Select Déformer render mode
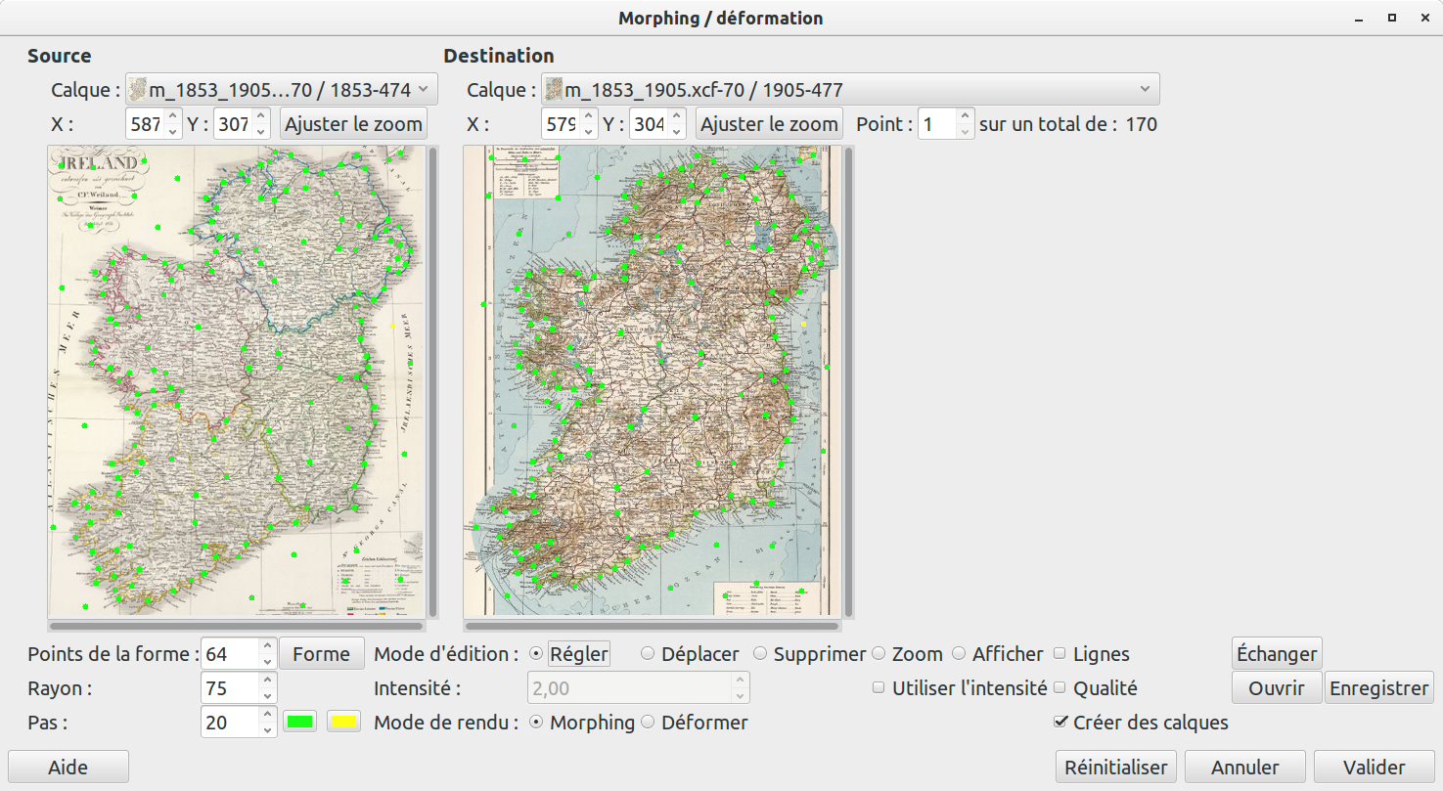Image resolution: width=1443 pixels, height=791 pixels. tap(694, 723)
